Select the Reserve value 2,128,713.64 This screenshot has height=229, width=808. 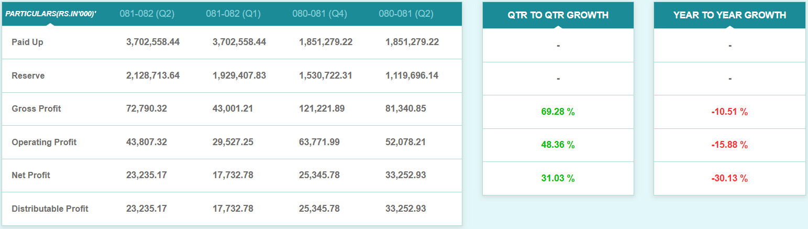coord(153,75)
